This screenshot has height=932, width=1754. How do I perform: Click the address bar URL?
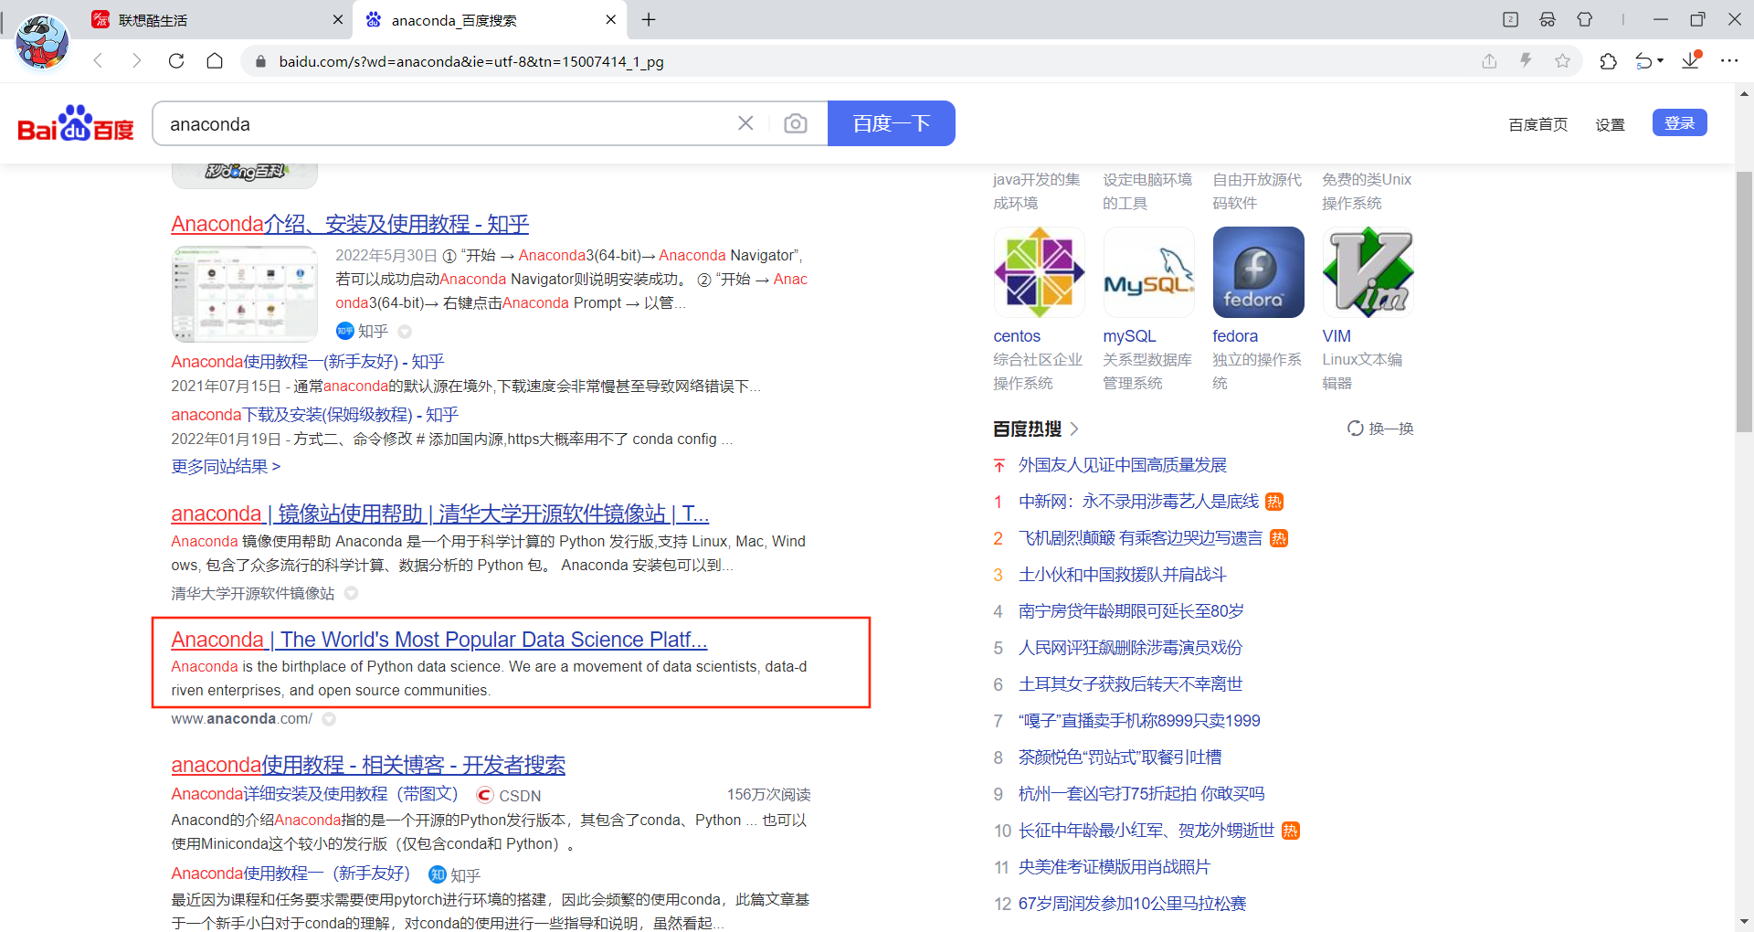(471, 61)
